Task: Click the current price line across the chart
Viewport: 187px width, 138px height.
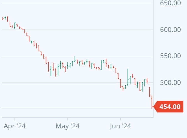Action: pos(83,109)
